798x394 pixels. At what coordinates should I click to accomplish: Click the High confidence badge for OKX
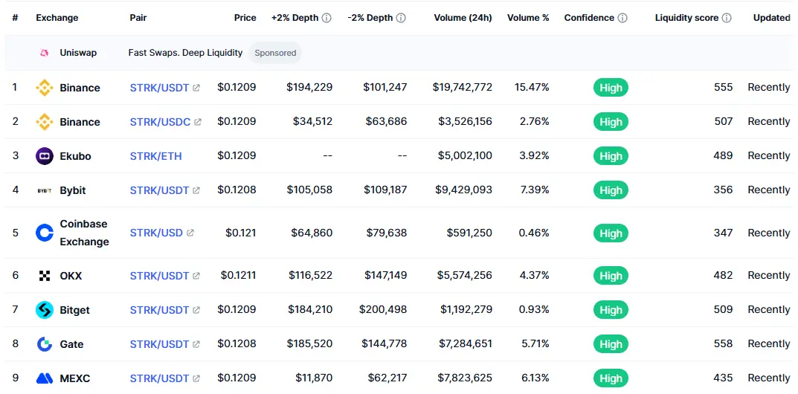[x=611, y=276]
